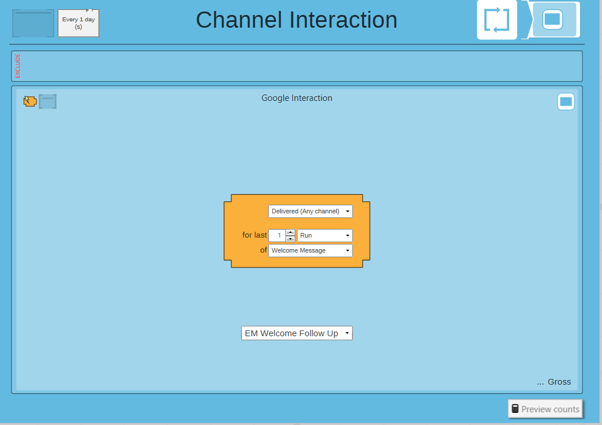The height and width of the screenshot is (425, 602).
Task: Click the orange lightning interaction icon
Action: [30, 101]
